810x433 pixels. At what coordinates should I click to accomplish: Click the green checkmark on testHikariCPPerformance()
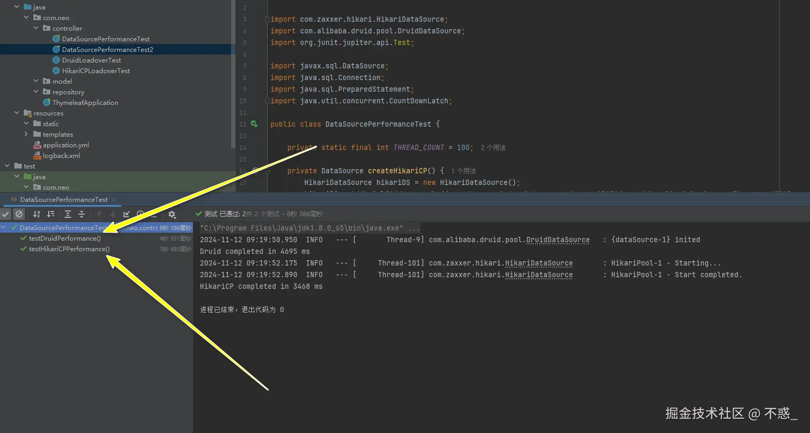(x=23, y=249)
